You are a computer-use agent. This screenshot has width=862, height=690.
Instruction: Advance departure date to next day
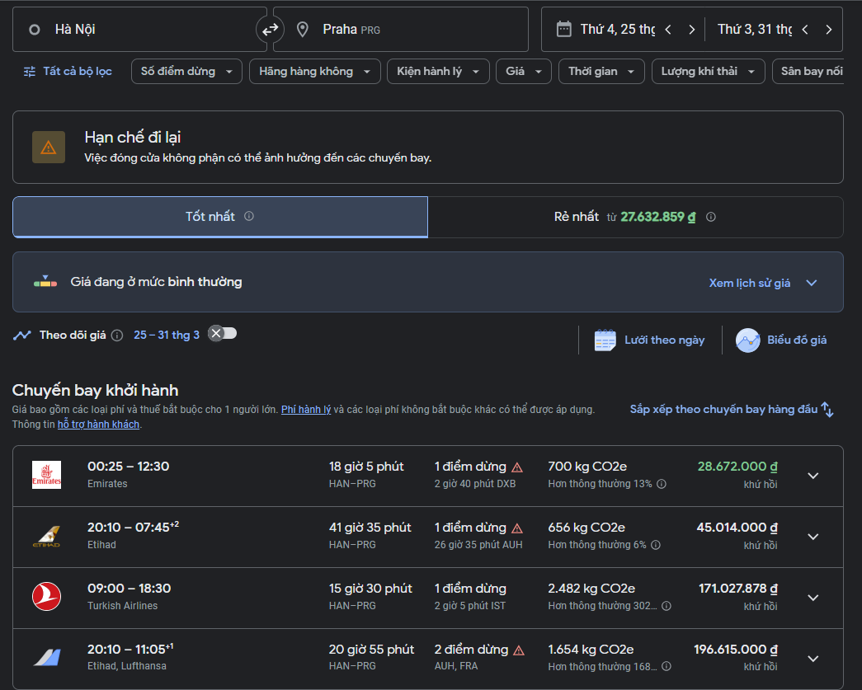pyautogui.click(x=691, y=30)
